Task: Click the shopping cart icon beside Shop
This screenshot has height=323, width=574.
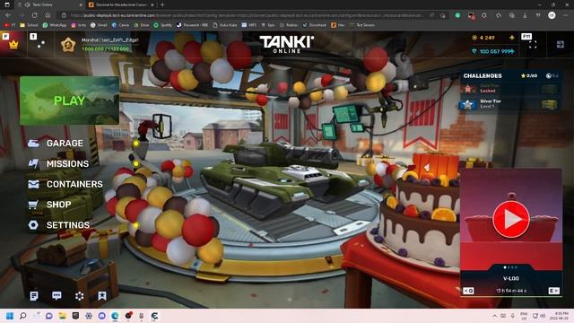Action: (33, 205)
